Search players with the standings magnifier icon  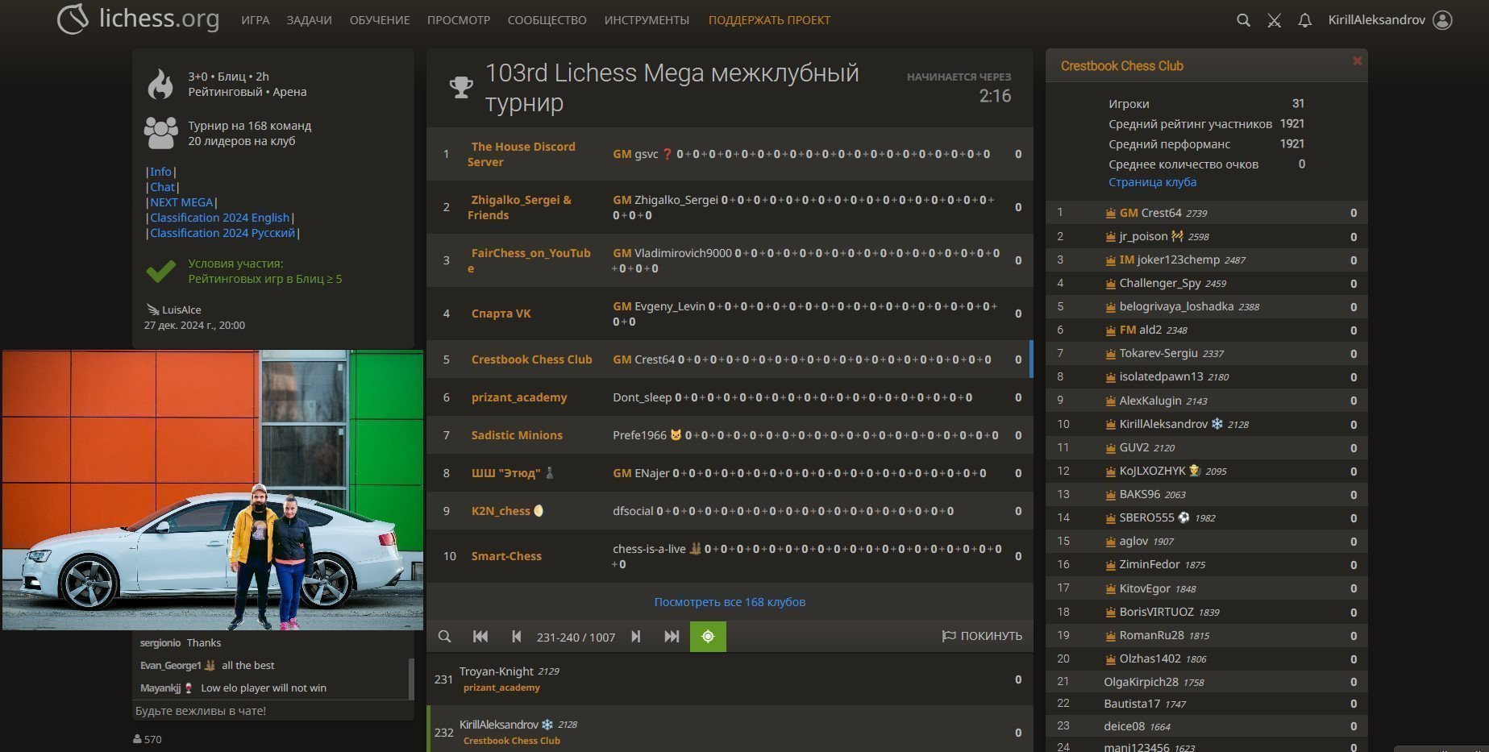(444, 637)
